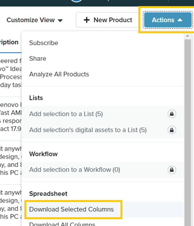Viewport: 194px width, 226px height.
Task: Click the Customize View caret arrow
Action: tap(60, 21)
